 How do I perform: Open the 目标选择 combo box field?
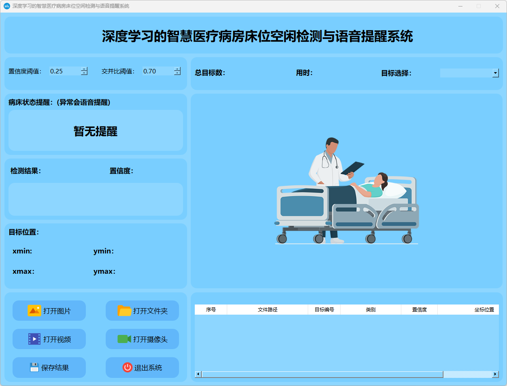point(469,73)
